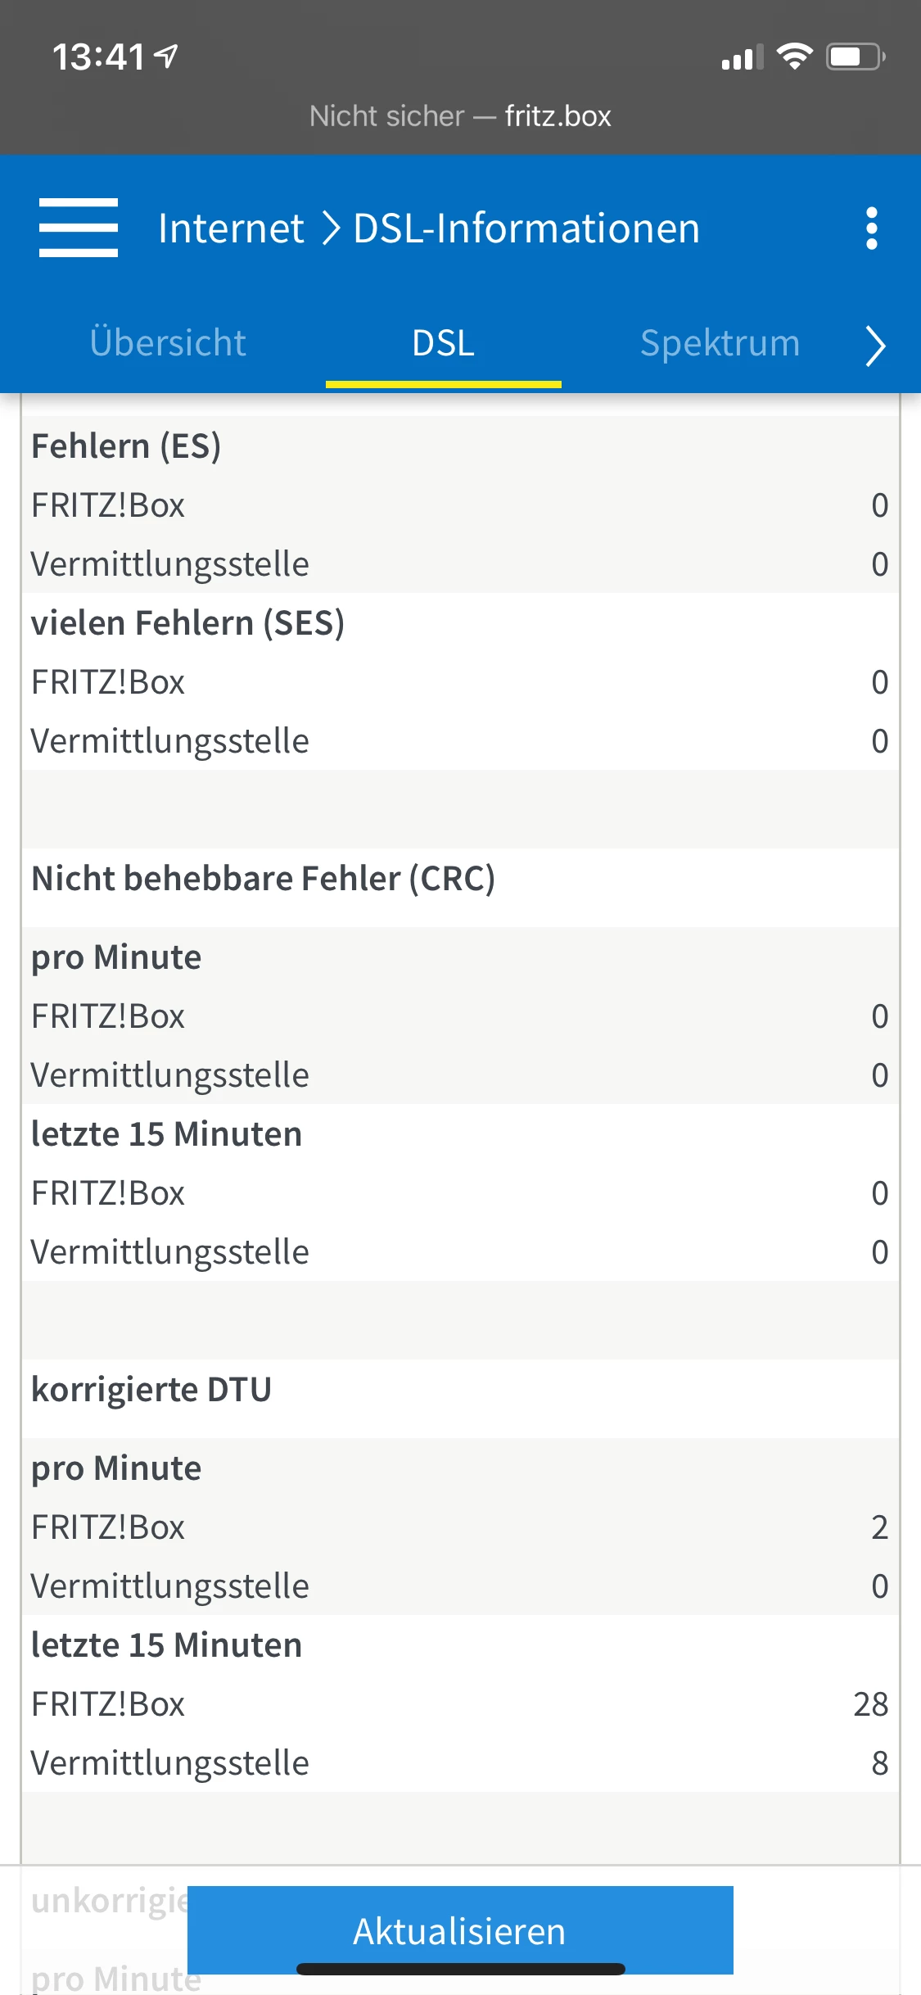Tap the fritz.box address bar
Image resolution: width=921 pixels, height=1995 pixels.
pos(460,116)
